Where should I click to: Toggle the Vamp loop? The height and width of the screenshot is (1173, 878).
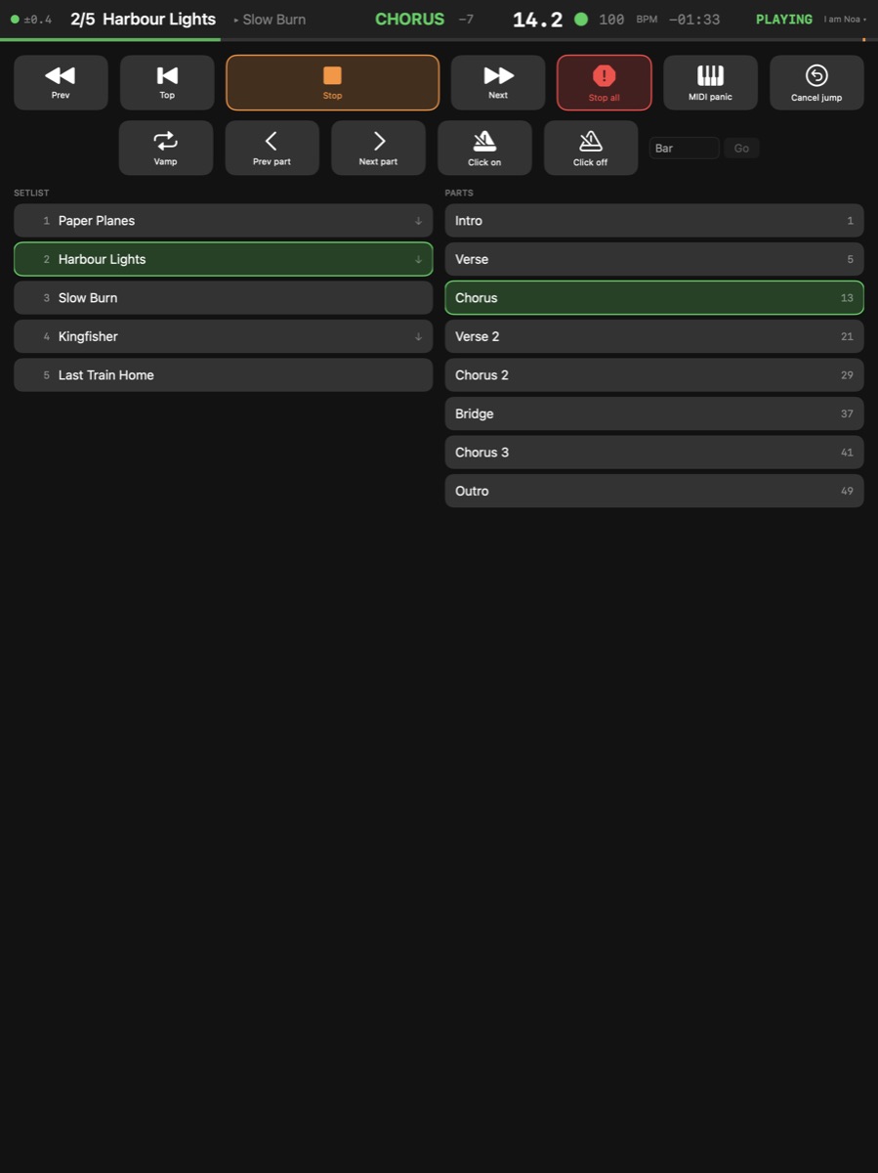[x=166, y=148]
